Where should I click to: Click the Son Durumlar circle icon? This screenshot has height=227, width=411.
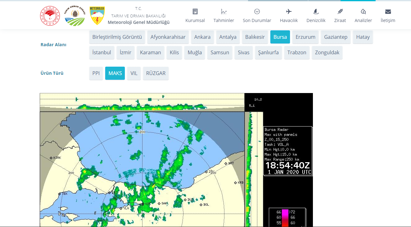tap(257, 11)
